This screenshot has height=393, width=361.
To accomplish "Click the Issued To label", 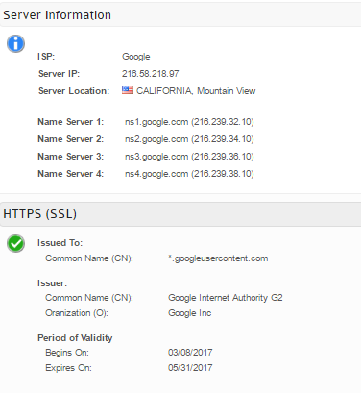I will point(60,243).
